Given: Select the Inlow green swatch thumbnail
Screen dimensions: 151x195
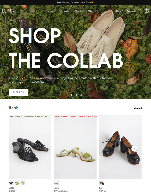Looking at the screenshot, I should coord(56,183).
